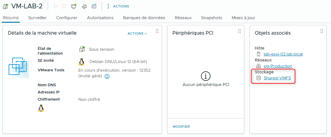Click the Objets associés heading

pos(273,33)
